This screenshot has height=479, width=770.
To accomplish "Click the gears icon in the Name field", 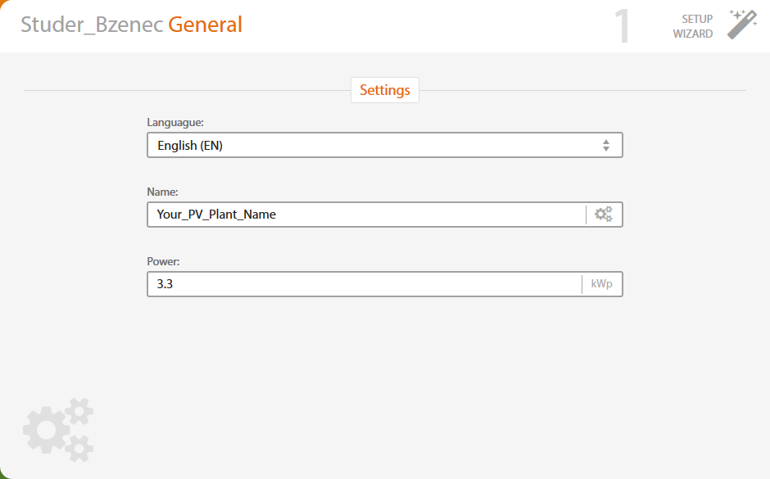I will point(604,215).
